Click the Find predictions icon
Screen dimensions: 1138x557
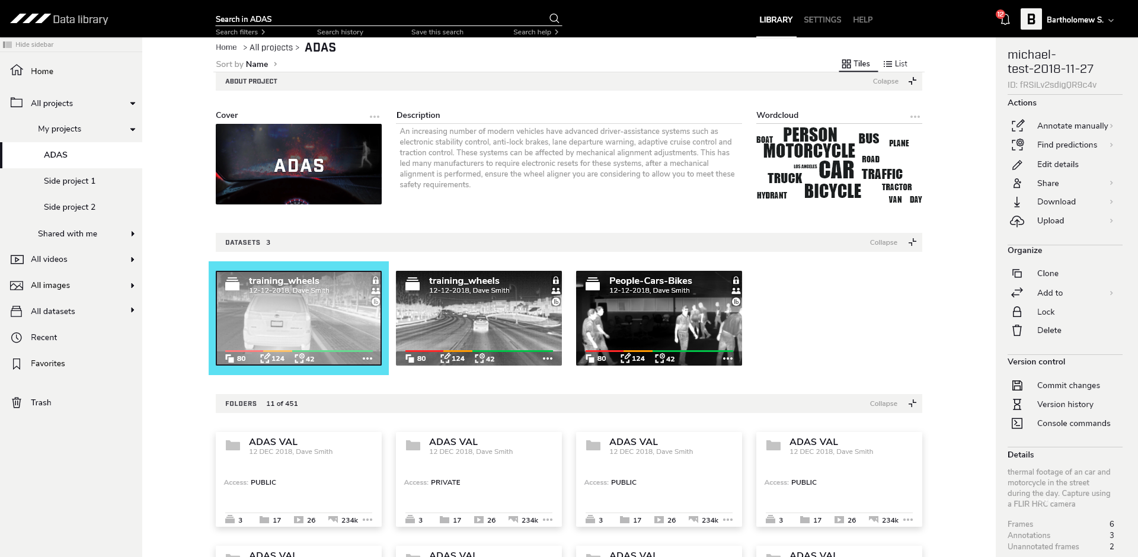pyautogui.click(x=1017, y=145)
